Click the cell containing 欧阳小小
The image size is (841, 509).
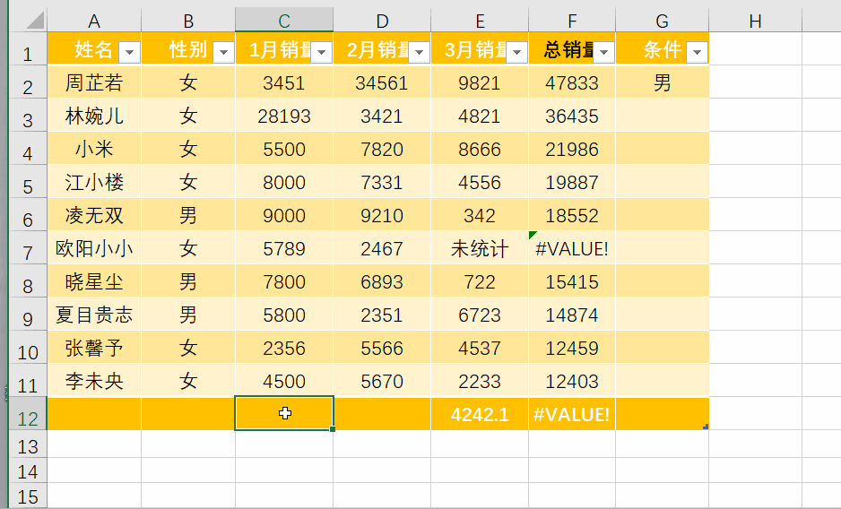pyautogui.click(x=94, y=248)
